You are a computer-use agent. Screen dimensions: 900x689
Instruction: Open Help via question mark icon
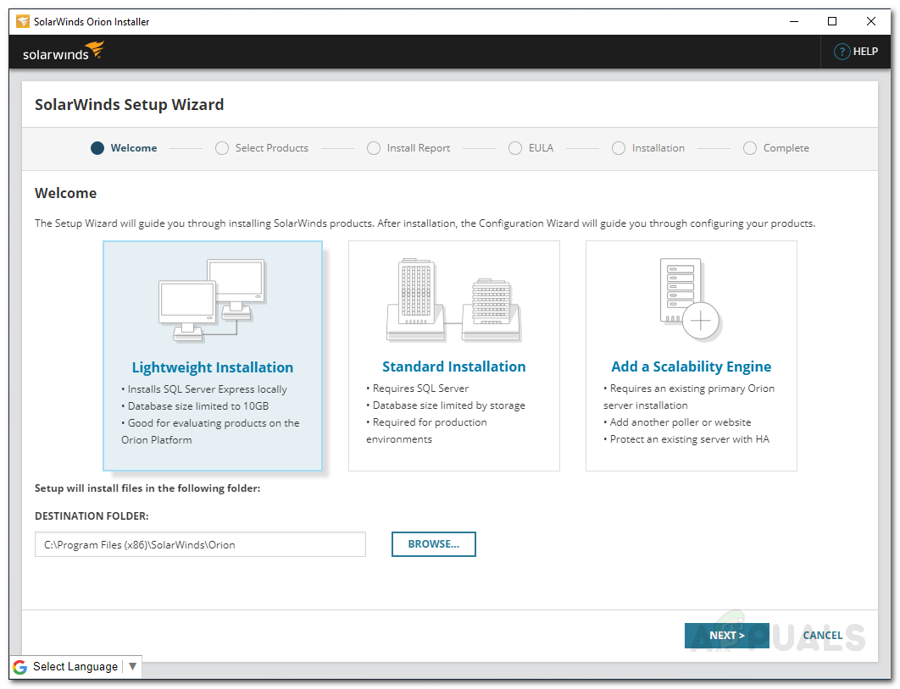tap(842, 52)
